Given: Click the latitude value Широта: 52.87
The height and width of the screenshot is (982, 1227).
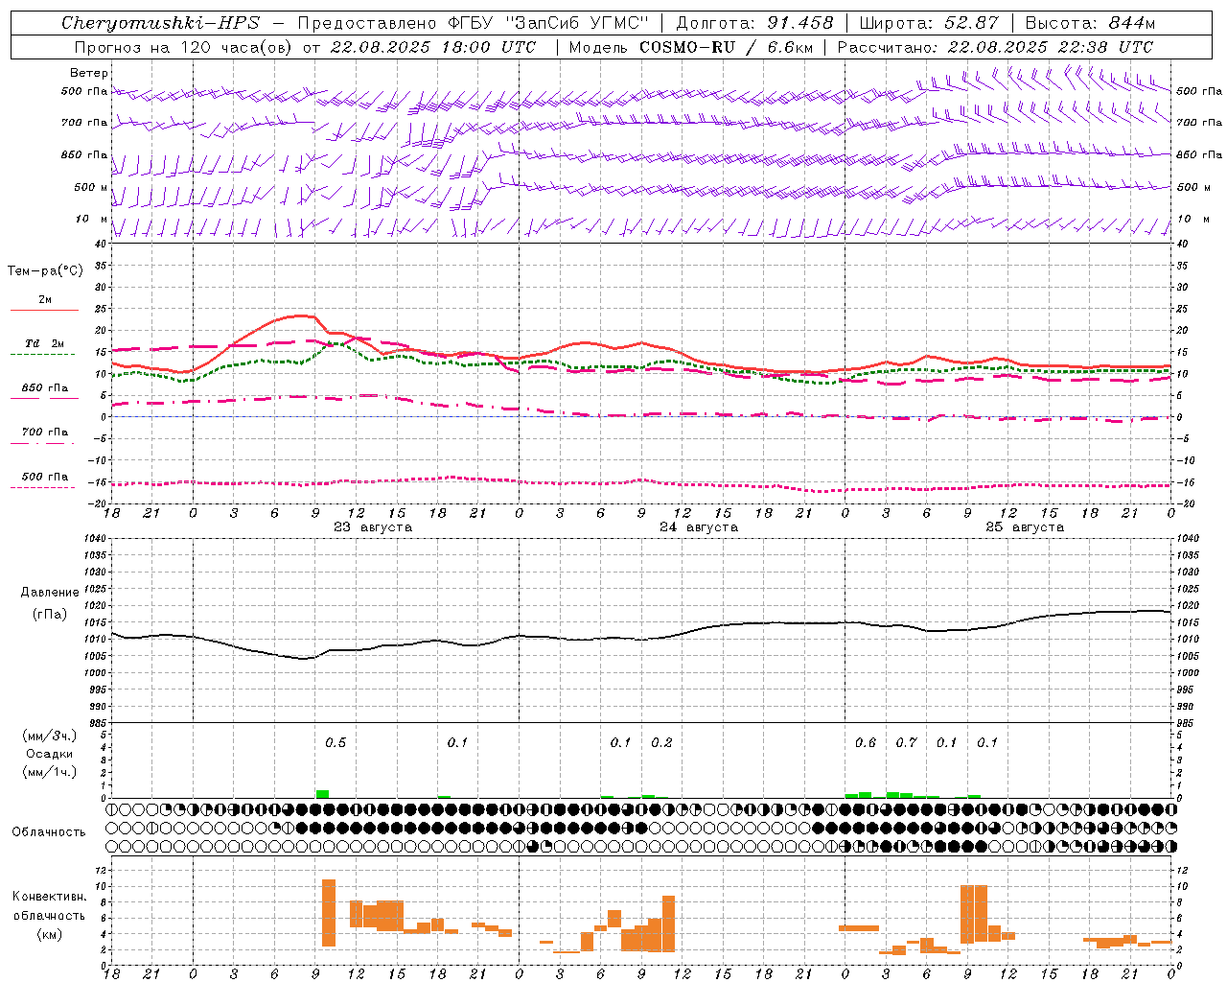Looking at the screenshot, I should (x=929, y=23).
